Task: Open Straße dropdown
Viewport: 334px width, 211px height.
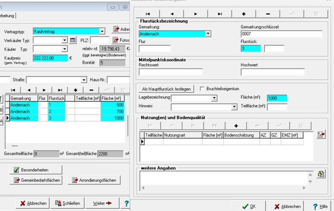Action: click(84, 80)
